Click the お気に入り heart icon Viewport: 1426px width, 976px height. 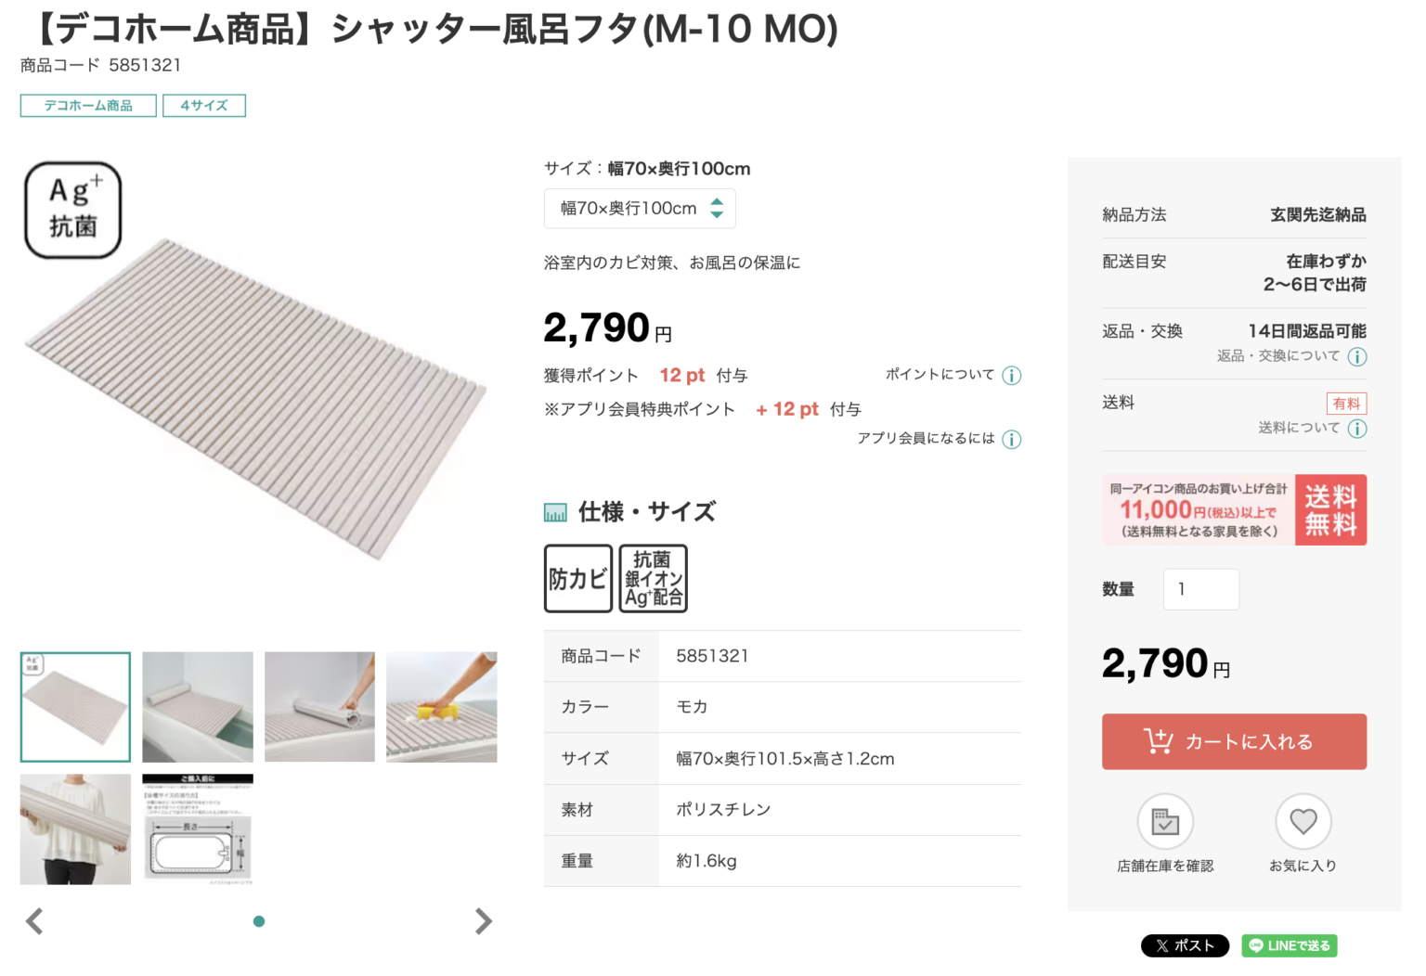[x=1303, y=820]
